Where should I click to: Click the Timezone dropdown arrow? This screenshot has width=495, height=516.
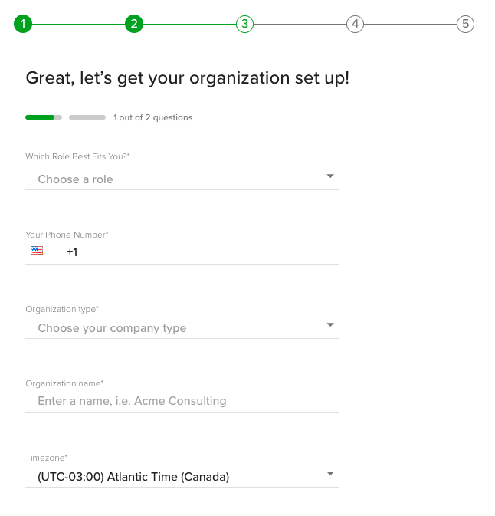330,474
